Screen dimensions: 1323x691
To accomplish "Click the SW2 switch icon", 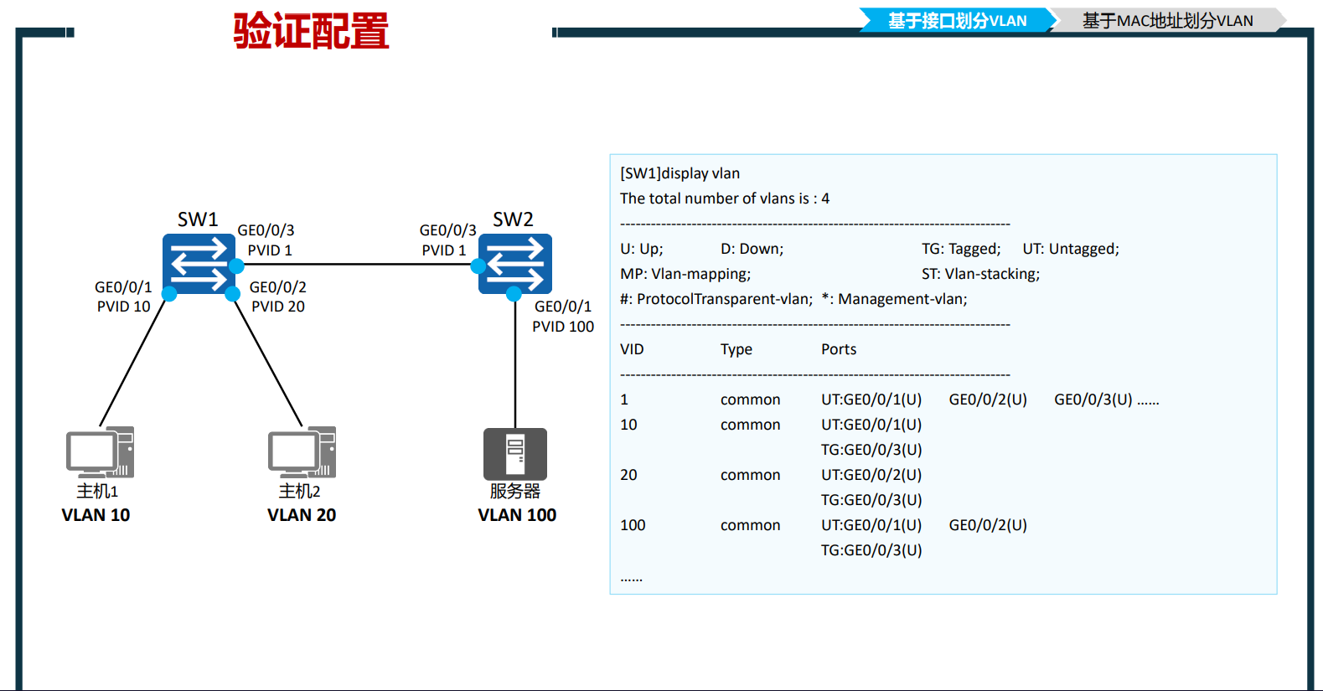I will 515,264.
